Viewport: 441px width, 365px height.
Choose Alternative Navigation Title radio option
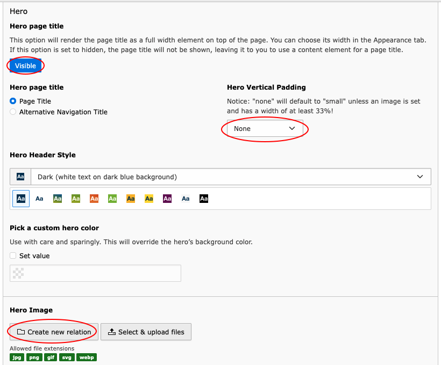pos(13,112)
